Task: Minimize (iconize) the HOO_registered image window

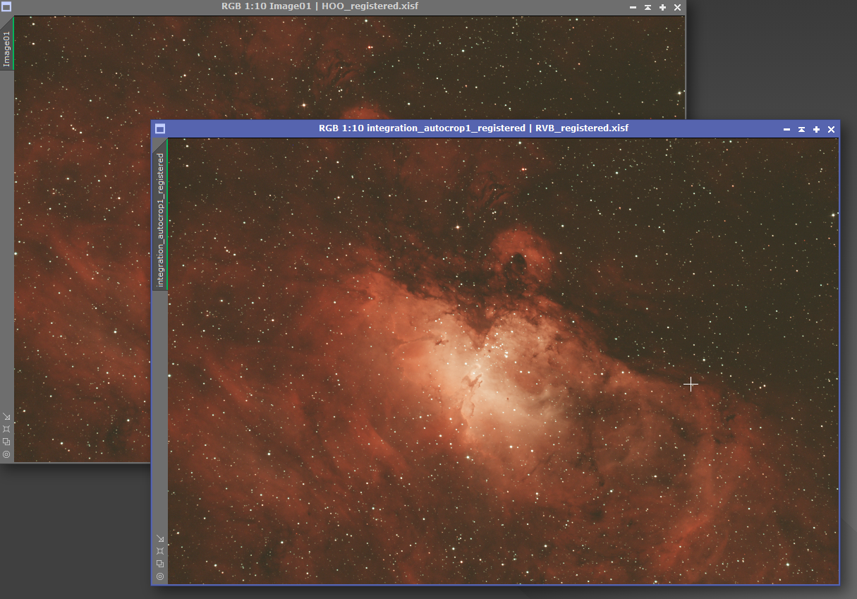Action: tap(633, 7)
